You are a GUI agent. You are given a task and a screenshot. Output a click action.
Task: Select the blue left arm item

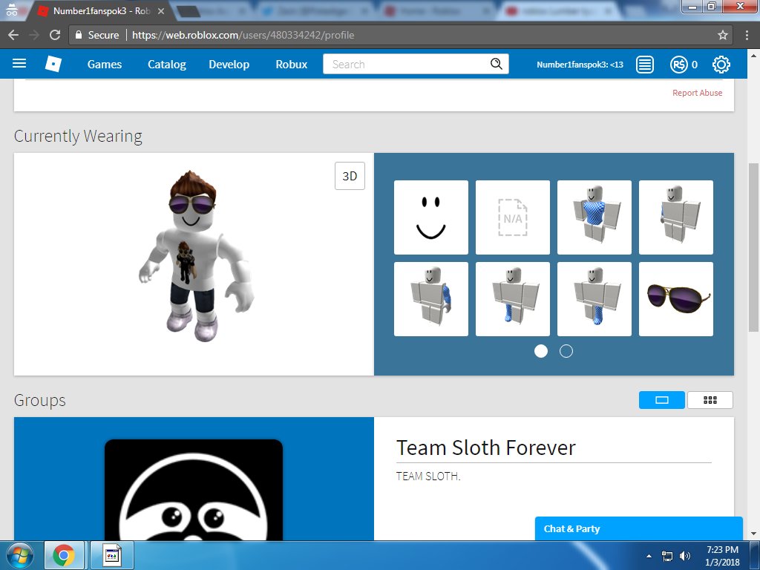[x=431, y=299]
